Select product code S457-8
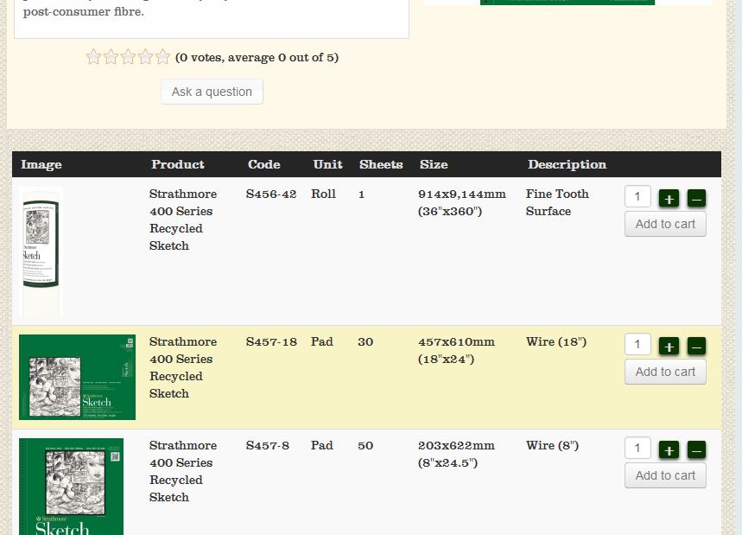The image size is (742, 535). [x=268, y=445]
